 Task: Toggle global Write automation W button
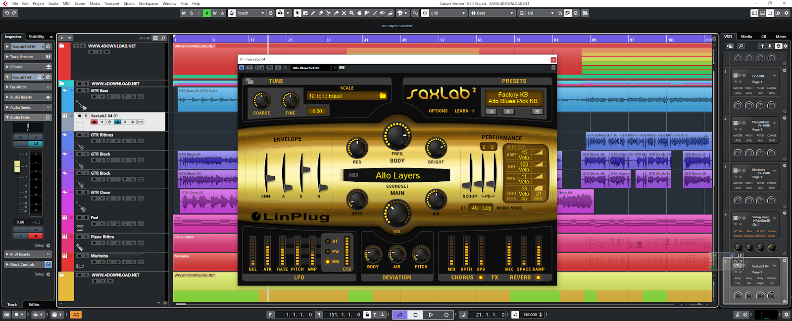(x=214, y=13)
